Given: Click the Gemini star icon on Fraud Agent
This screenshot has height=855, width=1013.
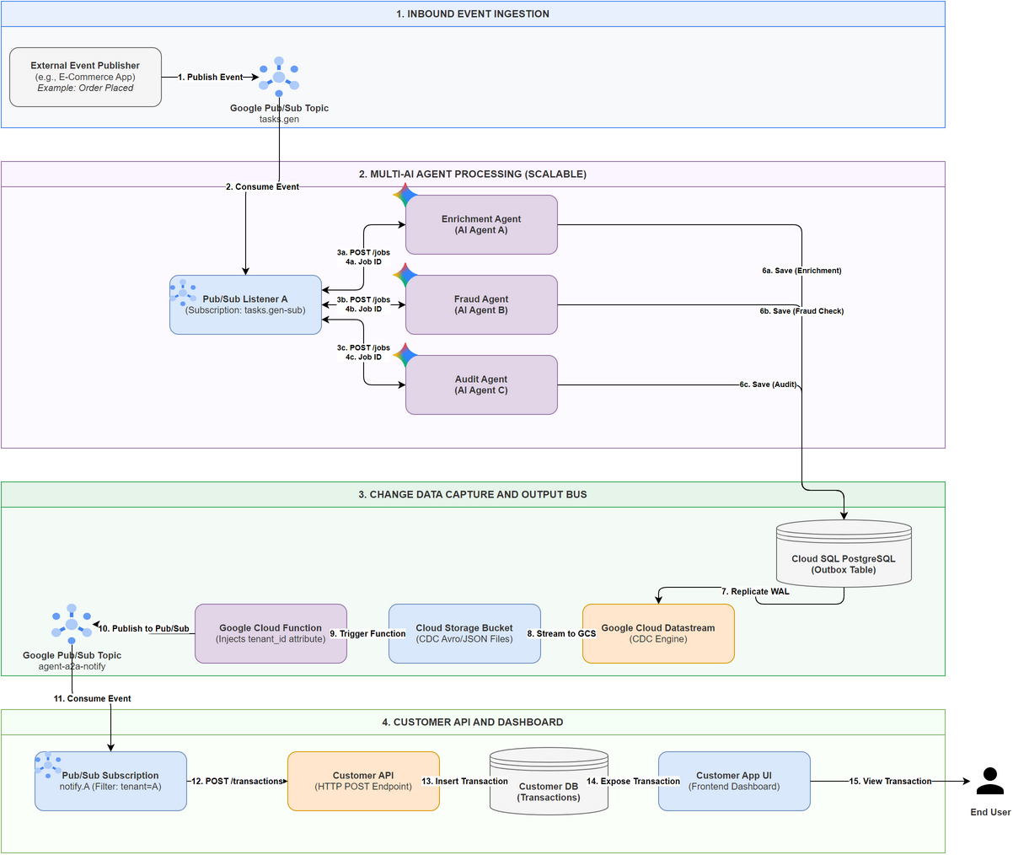Looking at the screenshot, I should (405, 276).
